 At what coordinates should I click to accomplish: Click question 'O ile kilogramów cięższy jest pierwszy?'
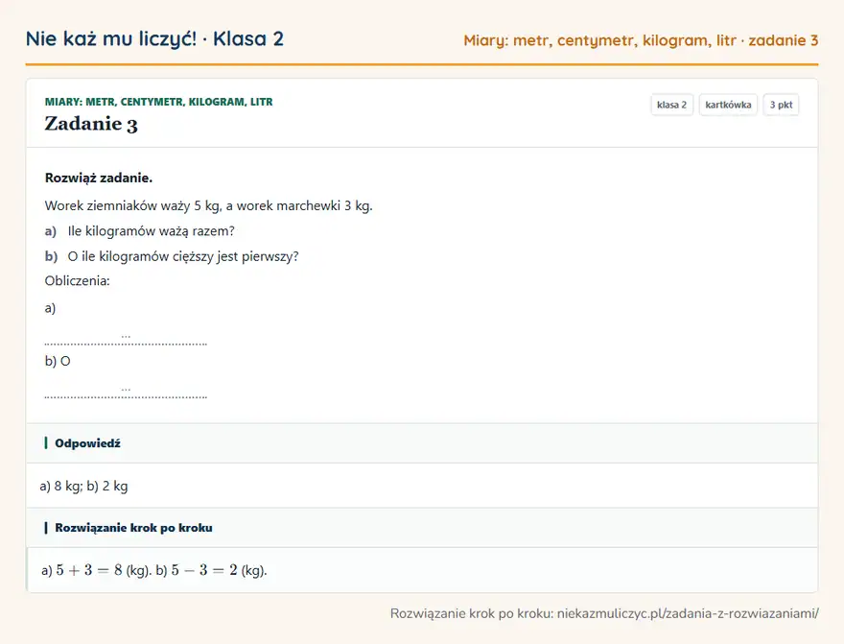click(x=183, y=256)
